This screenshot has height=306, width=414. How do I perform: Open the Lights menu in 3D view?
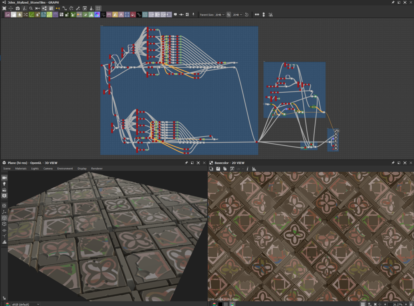click(35, 168)
